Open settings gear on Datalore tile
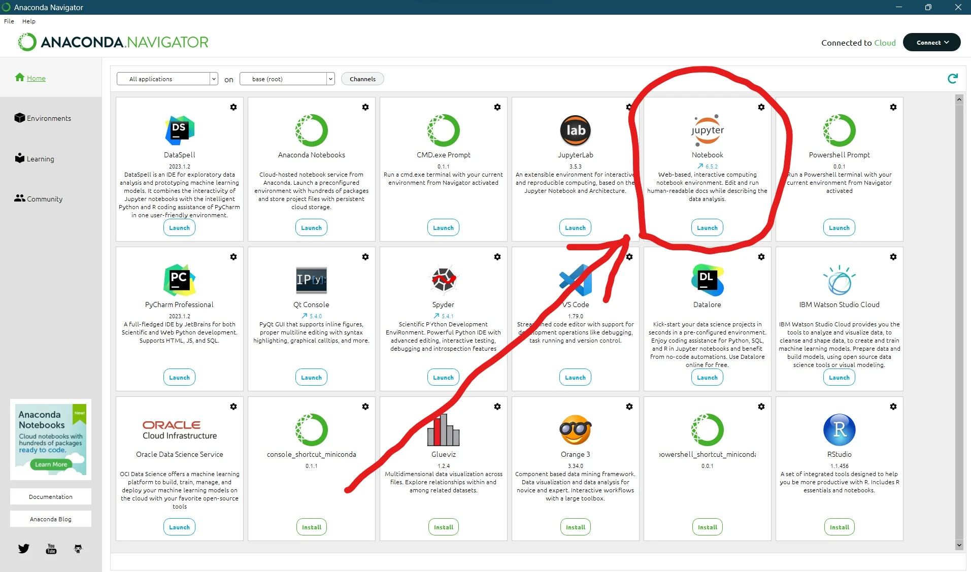The image size is (971, 572). [761, 257]
